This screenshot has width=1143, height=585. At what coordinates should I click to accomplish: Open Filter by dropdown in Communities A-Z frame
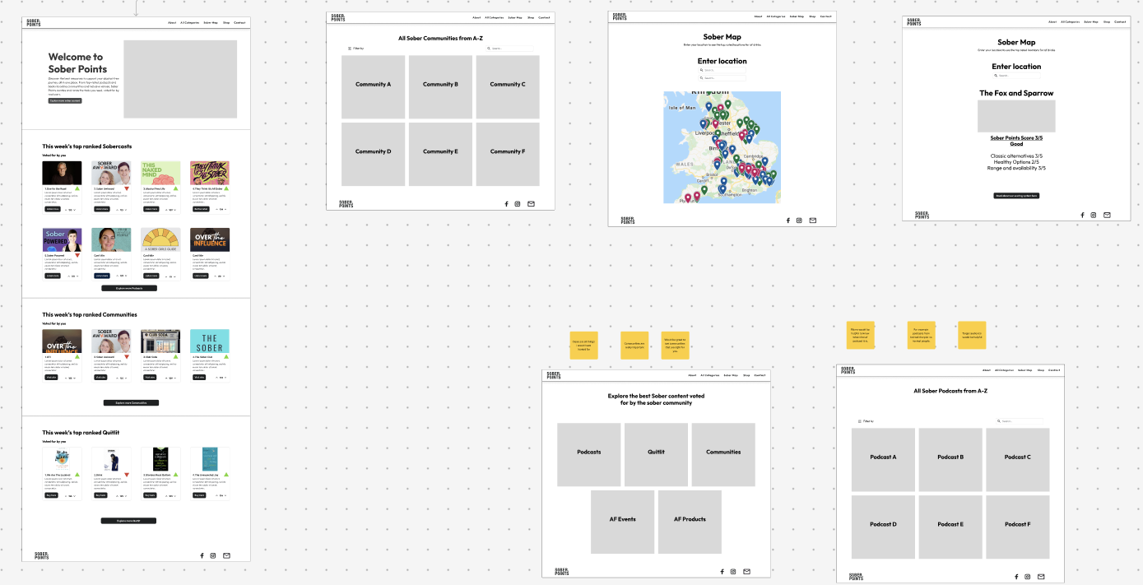click(x=355, y=49)
